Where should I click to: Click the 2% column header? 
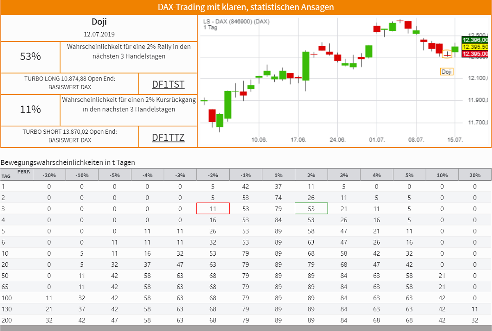311,174
